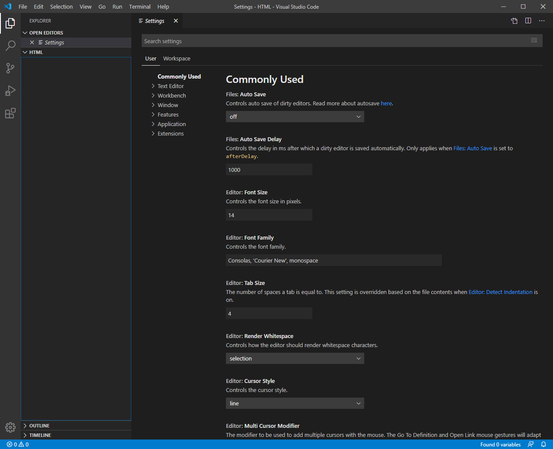Screen dimensions: 553x449
Task: Open the notifications bell in status bar
Action: [543, 444]
